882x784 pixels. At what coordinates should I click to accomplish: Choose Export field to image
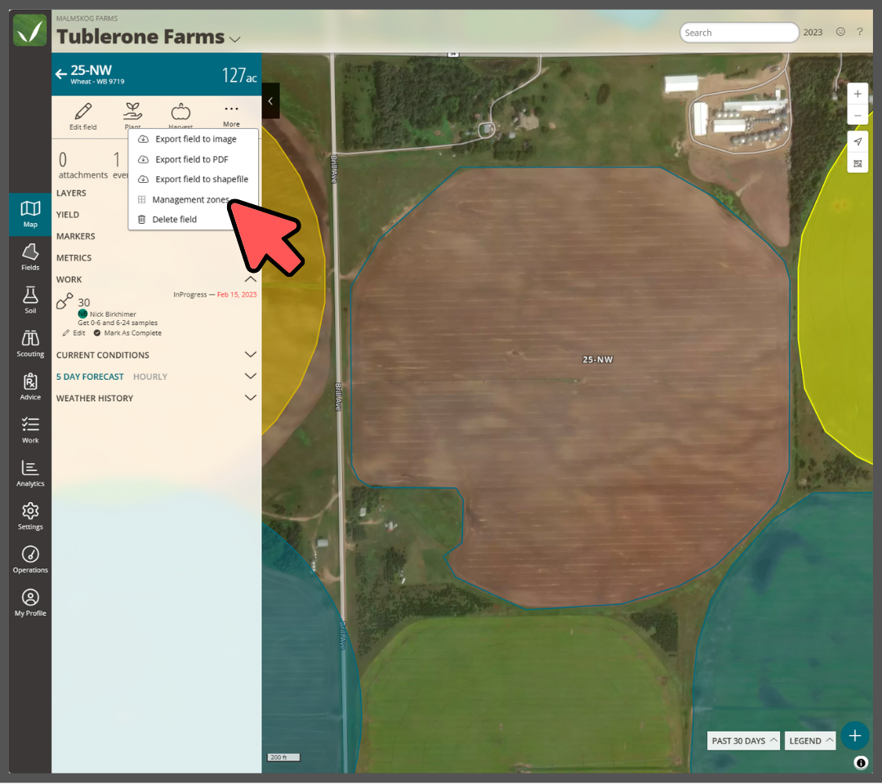pos(194,139)
